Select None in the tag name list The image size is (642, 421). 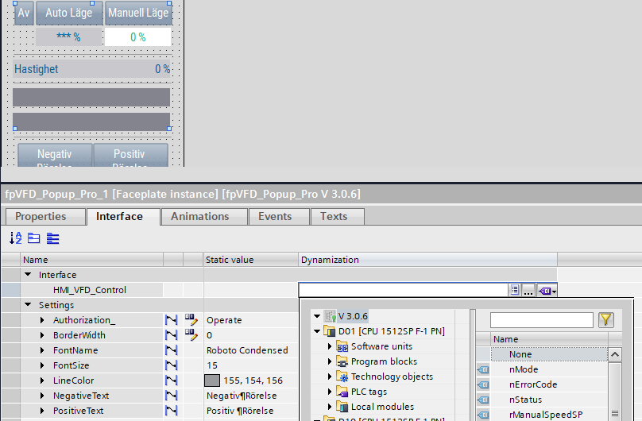coord(549,354)
